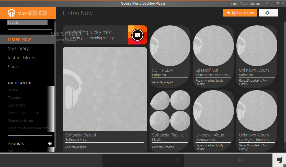Screen dimensions: 286x167
Task: Toggle repeat in the player bar
Action: tap(109, 160)
